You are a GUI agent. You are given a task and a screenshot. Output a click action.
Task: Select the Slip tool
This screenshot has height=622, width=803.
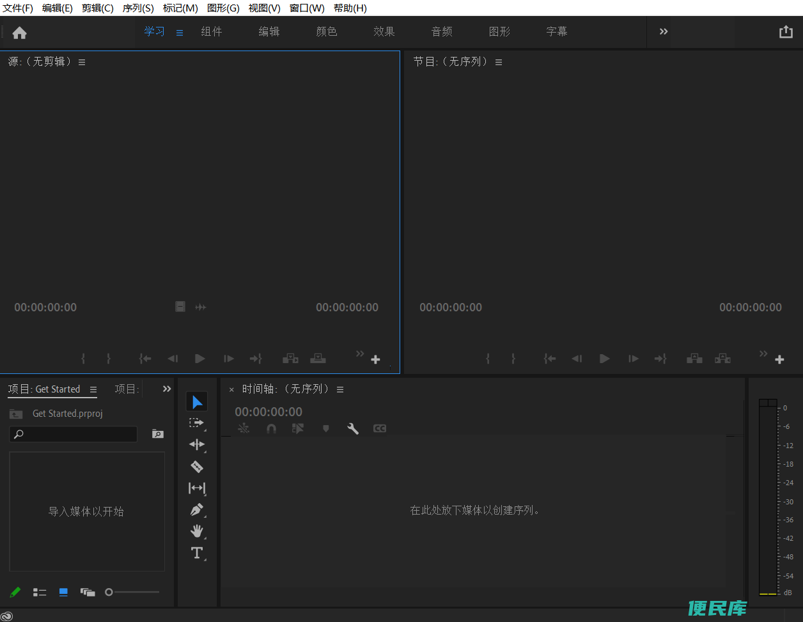pos(197,488)
